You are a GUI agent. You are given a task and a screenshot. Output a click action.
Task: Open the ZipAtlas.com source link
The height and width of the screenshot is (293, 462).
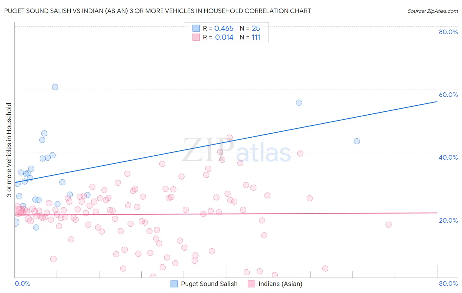[x=433, y=11]
